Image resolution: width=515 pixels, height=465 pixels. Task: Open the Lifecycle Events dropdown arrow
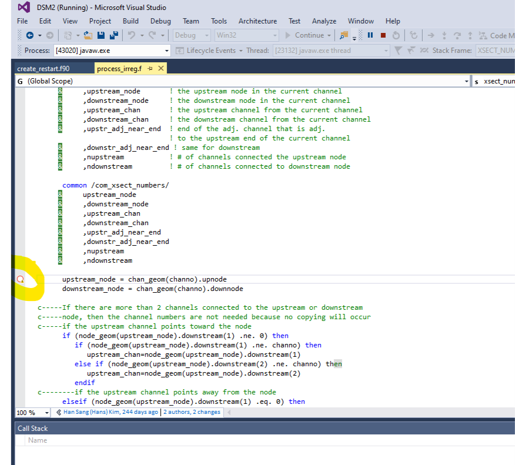click(x=241, y=51)
